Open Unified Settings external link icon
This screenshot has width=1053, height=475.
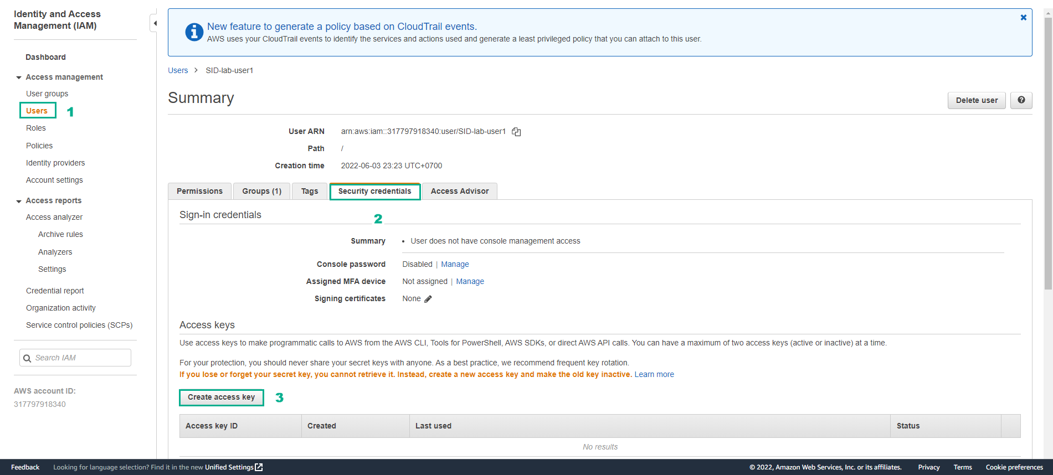259,467
